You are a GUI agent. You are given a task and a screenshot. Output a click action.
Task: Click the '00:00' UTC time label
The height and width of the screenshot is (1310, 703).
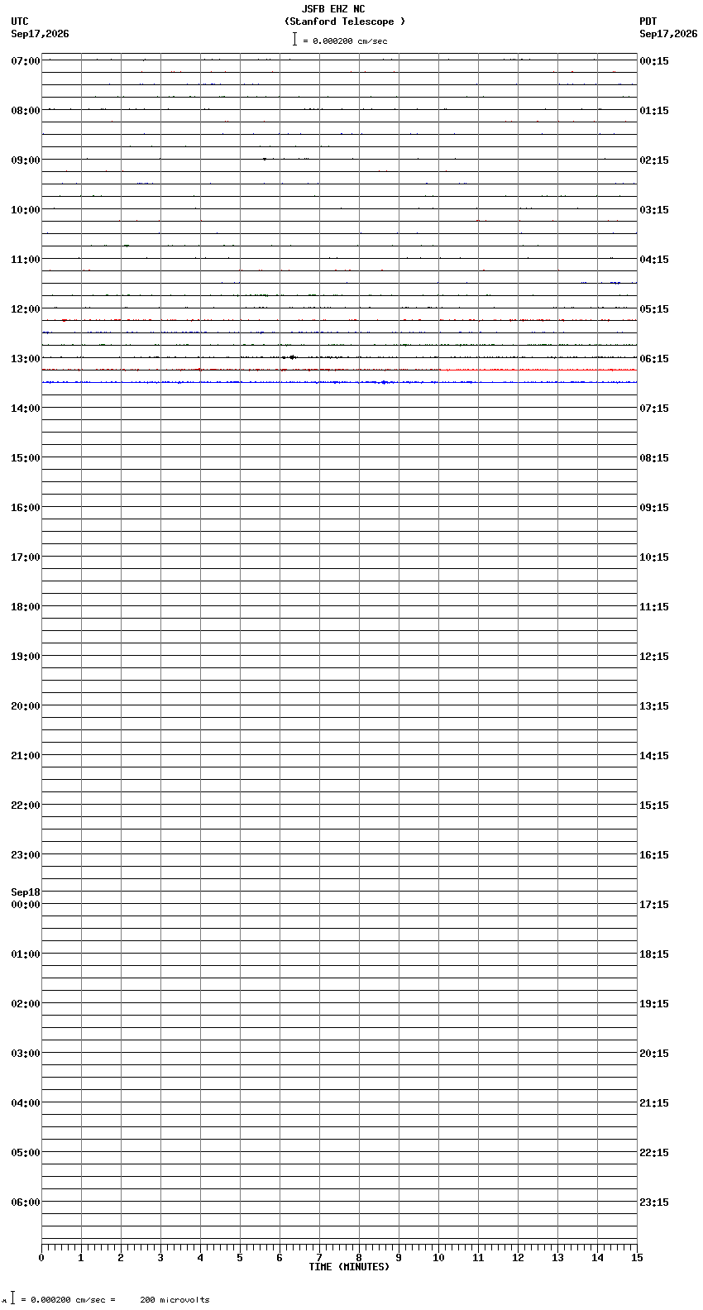(26, 905)
